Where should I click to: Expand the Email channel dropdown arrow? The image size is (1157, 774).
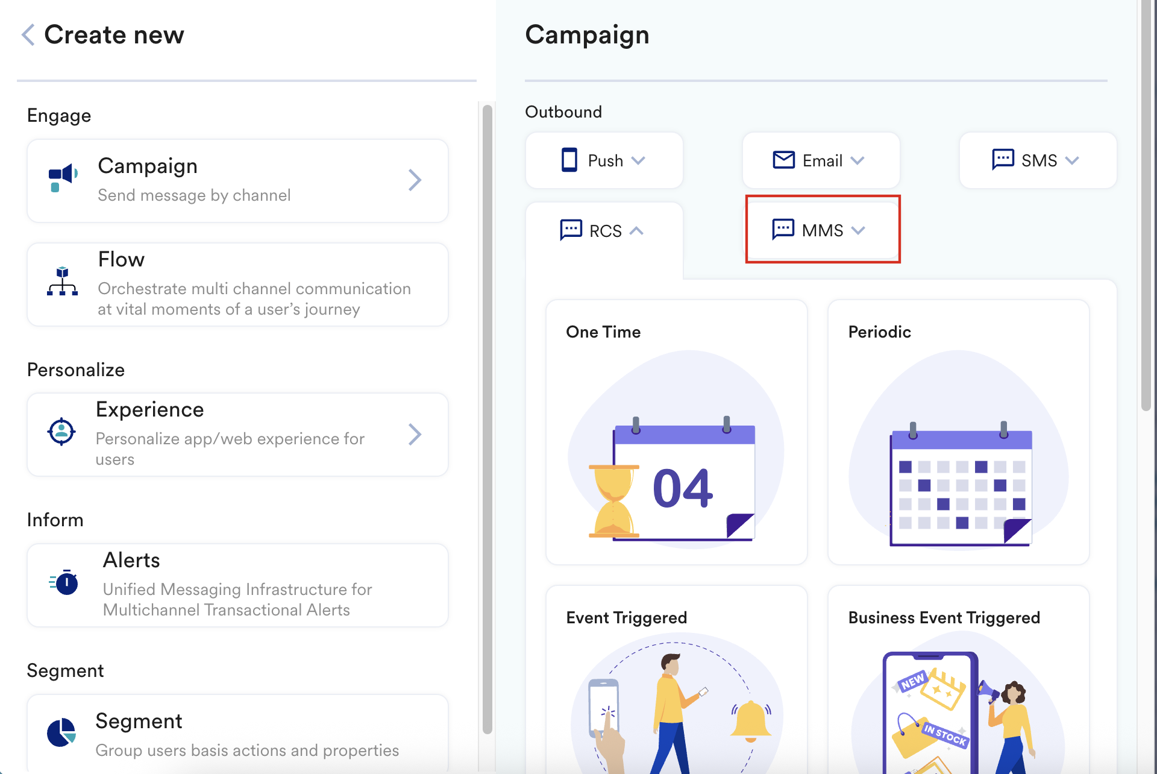(x=858, y=160)
